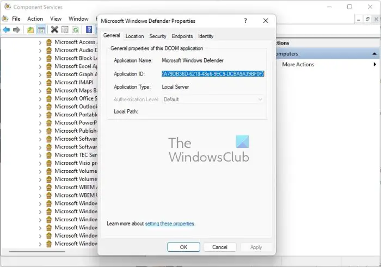The width and height of the screenshot is (381, 267).
Task: Click the Microsoft Block package icon
Action: 49,58
